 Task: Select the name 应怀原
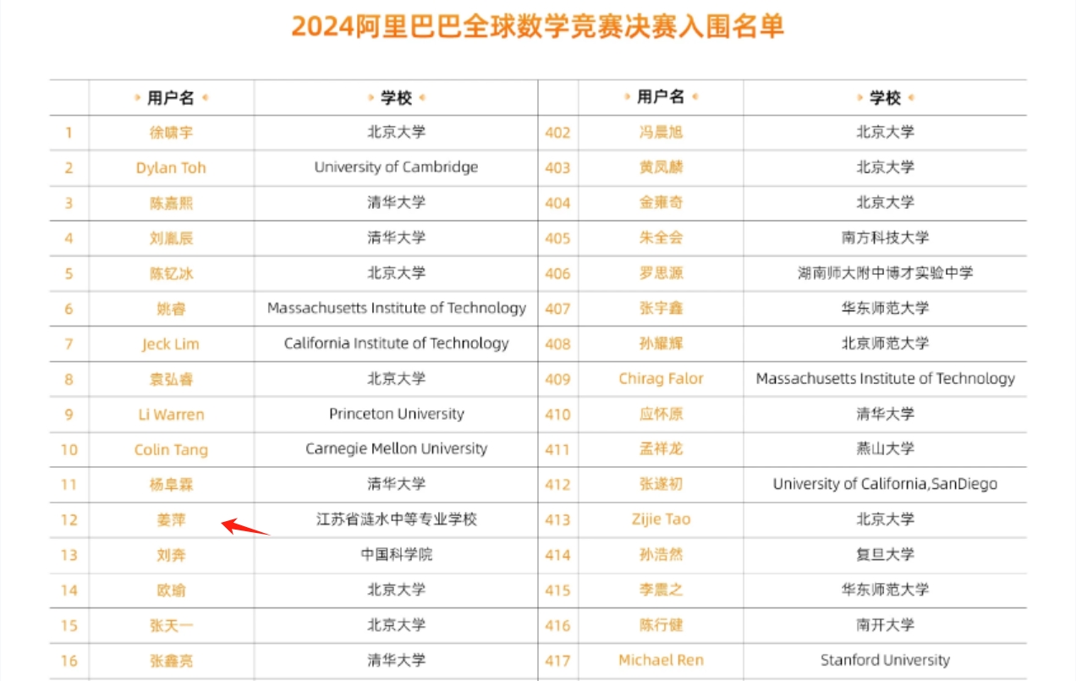(661, 415)
